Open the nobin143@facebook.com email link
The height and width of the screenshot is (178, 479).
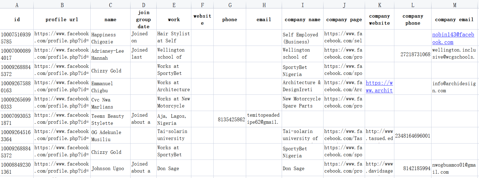[x=453, y=38]
